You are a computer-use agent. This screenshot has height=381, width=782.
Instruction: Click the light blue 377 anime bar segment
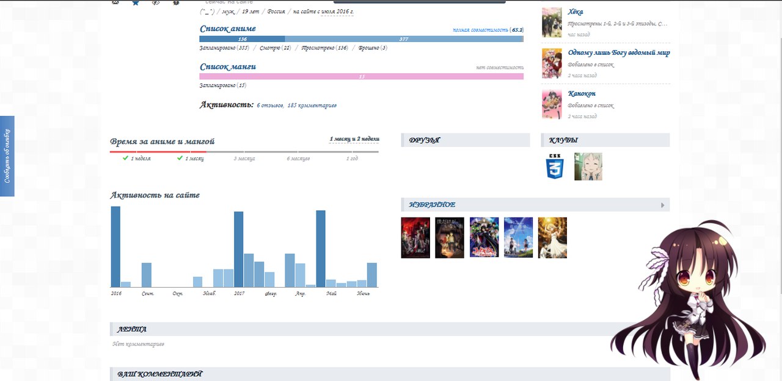point(404,39)
